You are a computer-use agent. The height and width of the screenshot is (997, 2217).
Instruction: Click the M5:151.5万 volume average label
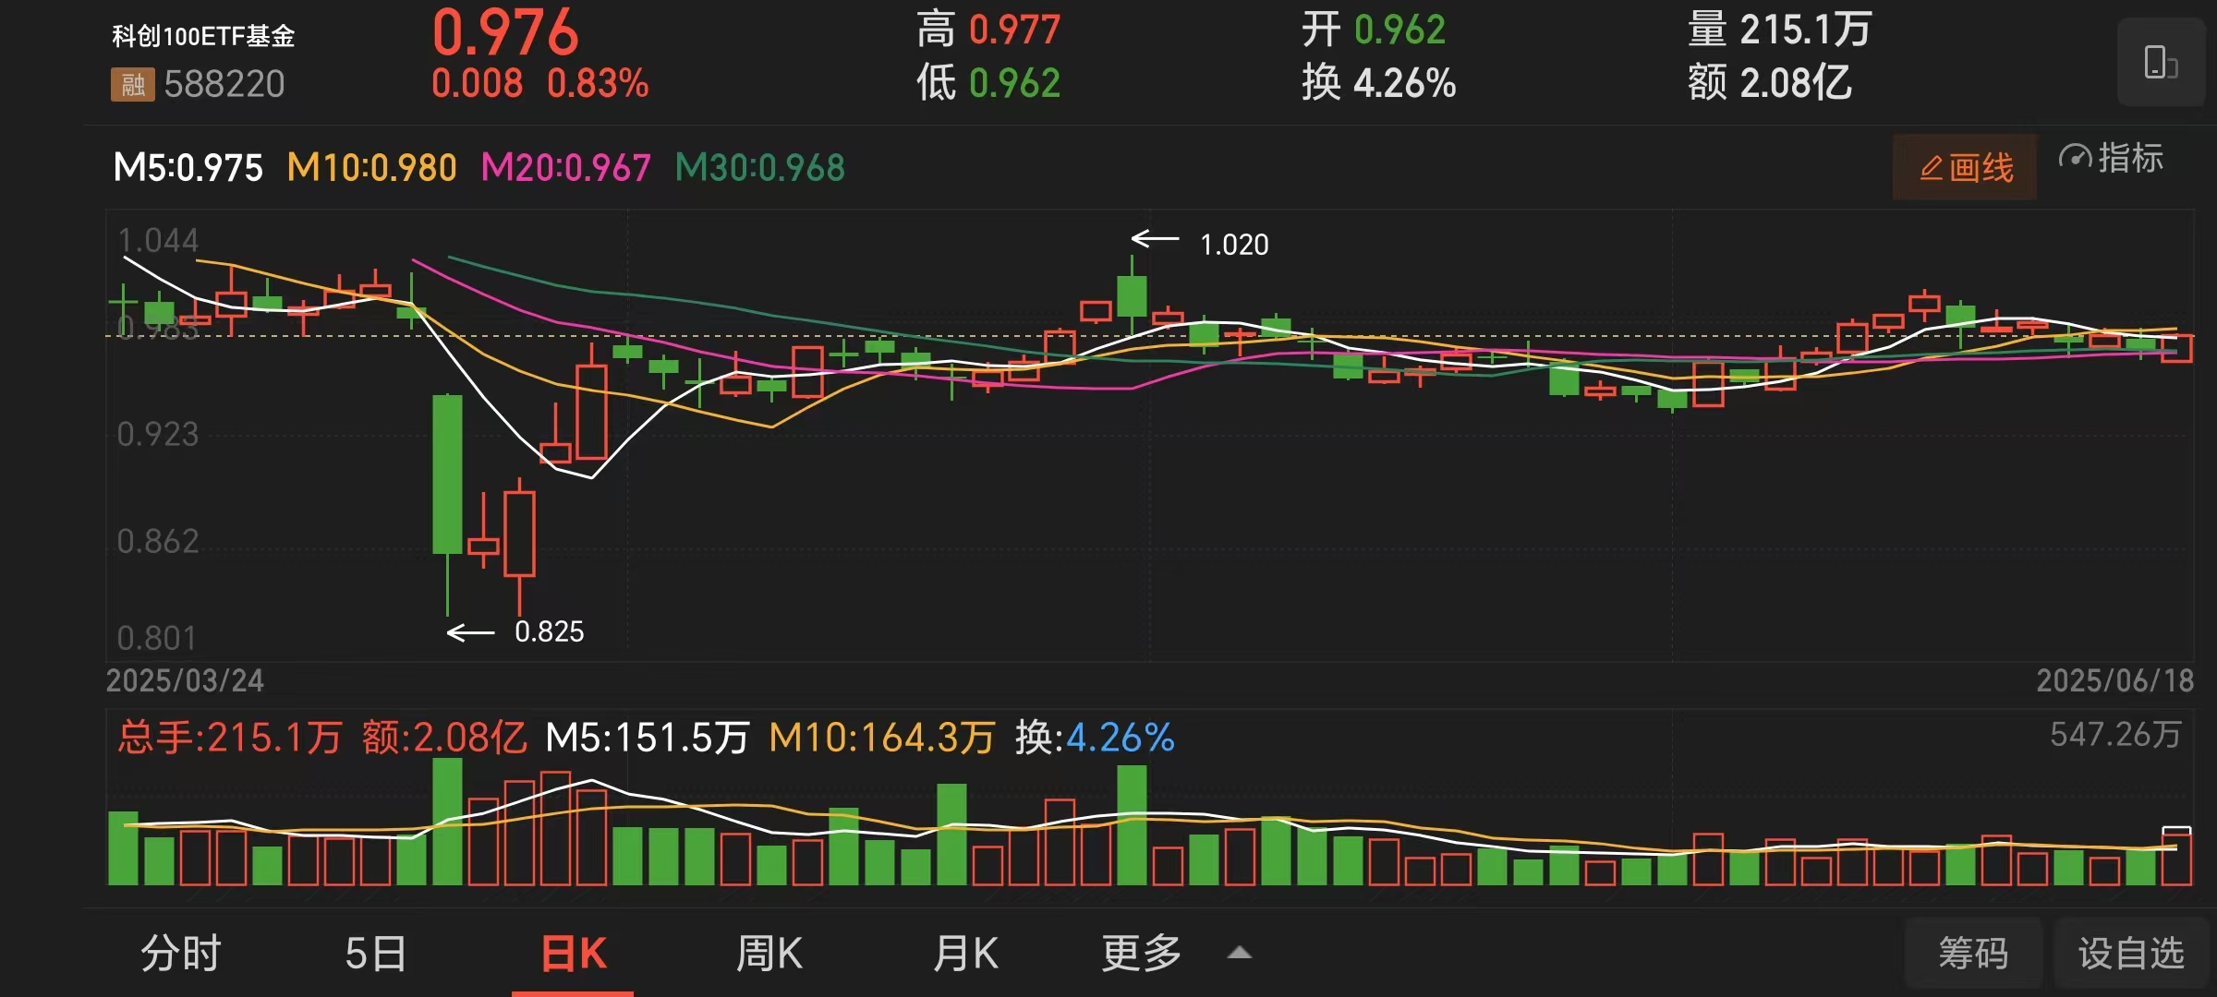pyautogui.click(x=647, y=738)
